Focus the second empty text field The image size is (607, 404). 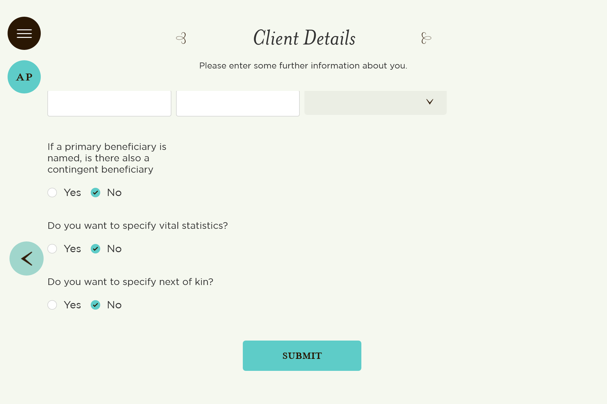pyautogui.click(x=238, y=104)
